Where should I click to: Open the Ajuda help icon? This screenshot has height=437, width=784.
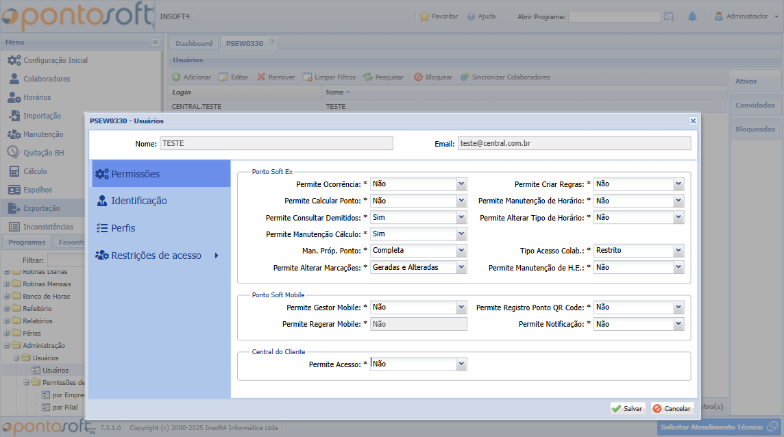coord(471,16)
